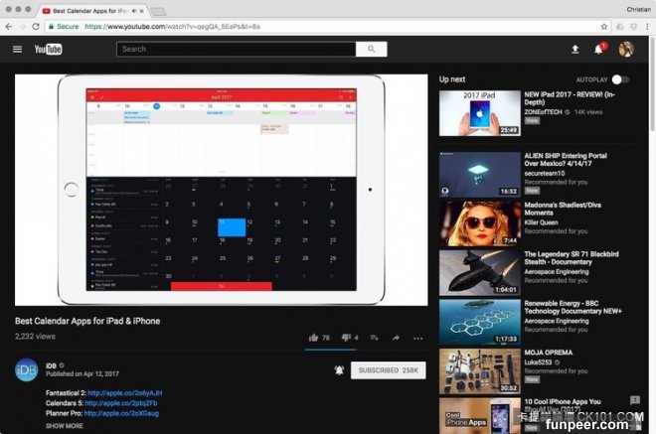Viewport: 656px width, 434px height.
Task: Click the Subscribed 258K button
Action: [389, 370]
